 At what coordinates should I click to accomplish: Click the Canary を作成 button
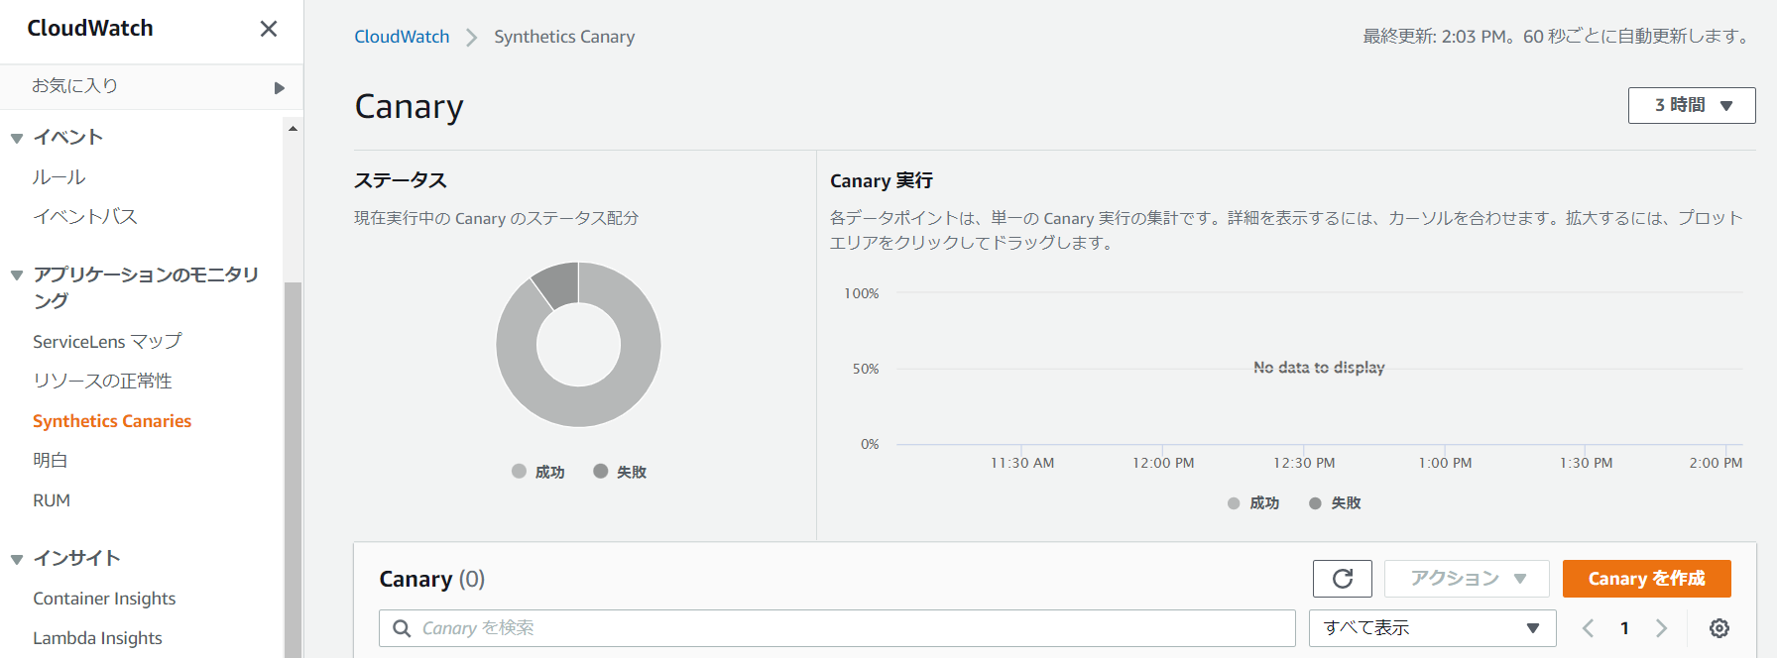[1646, 579]
